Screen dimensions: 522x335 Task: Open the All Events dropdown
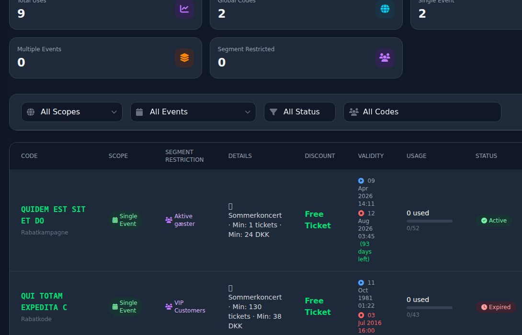click(193, 112)
